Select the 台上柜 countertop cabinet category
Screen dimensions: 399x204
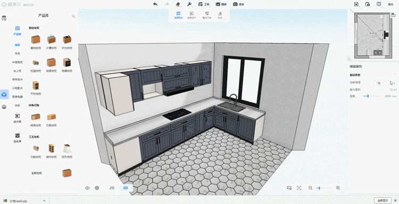click(x=18, y=70)
